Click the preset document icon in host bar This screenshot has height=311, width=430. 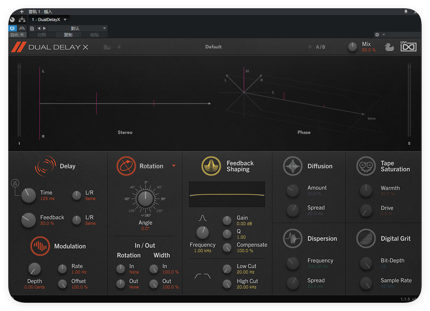32,29
